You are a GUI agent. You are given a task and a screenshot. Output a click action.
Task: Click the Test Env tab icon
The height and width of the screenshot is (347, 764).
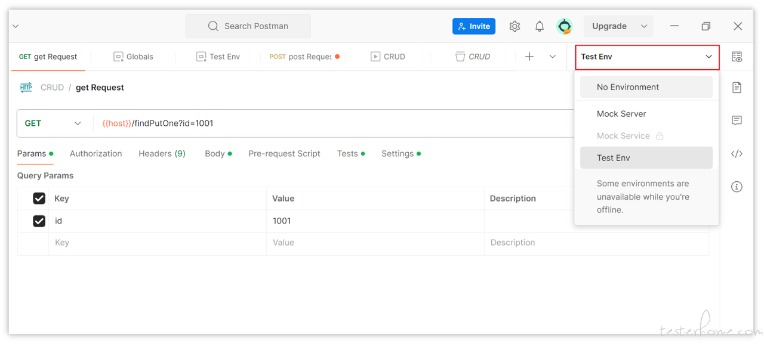coord(201,57)
